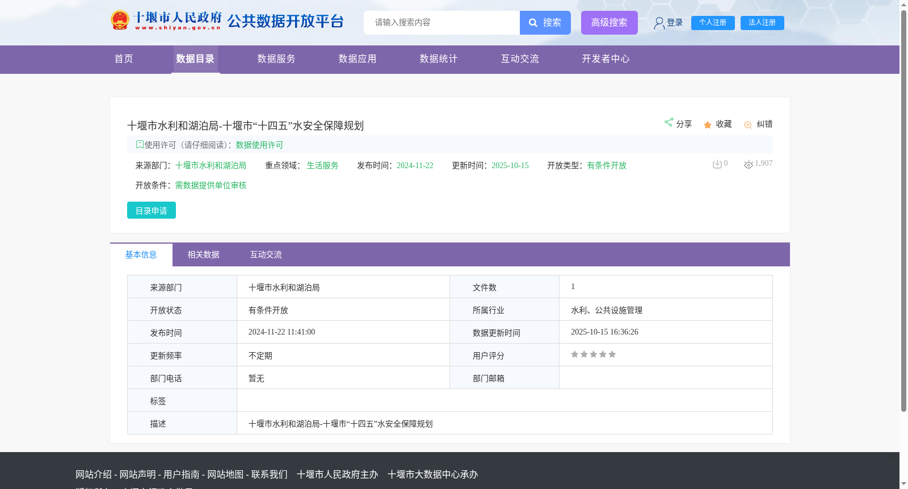
Task: Open 互动交流 in top navigation bar
Action: point(520,59)
